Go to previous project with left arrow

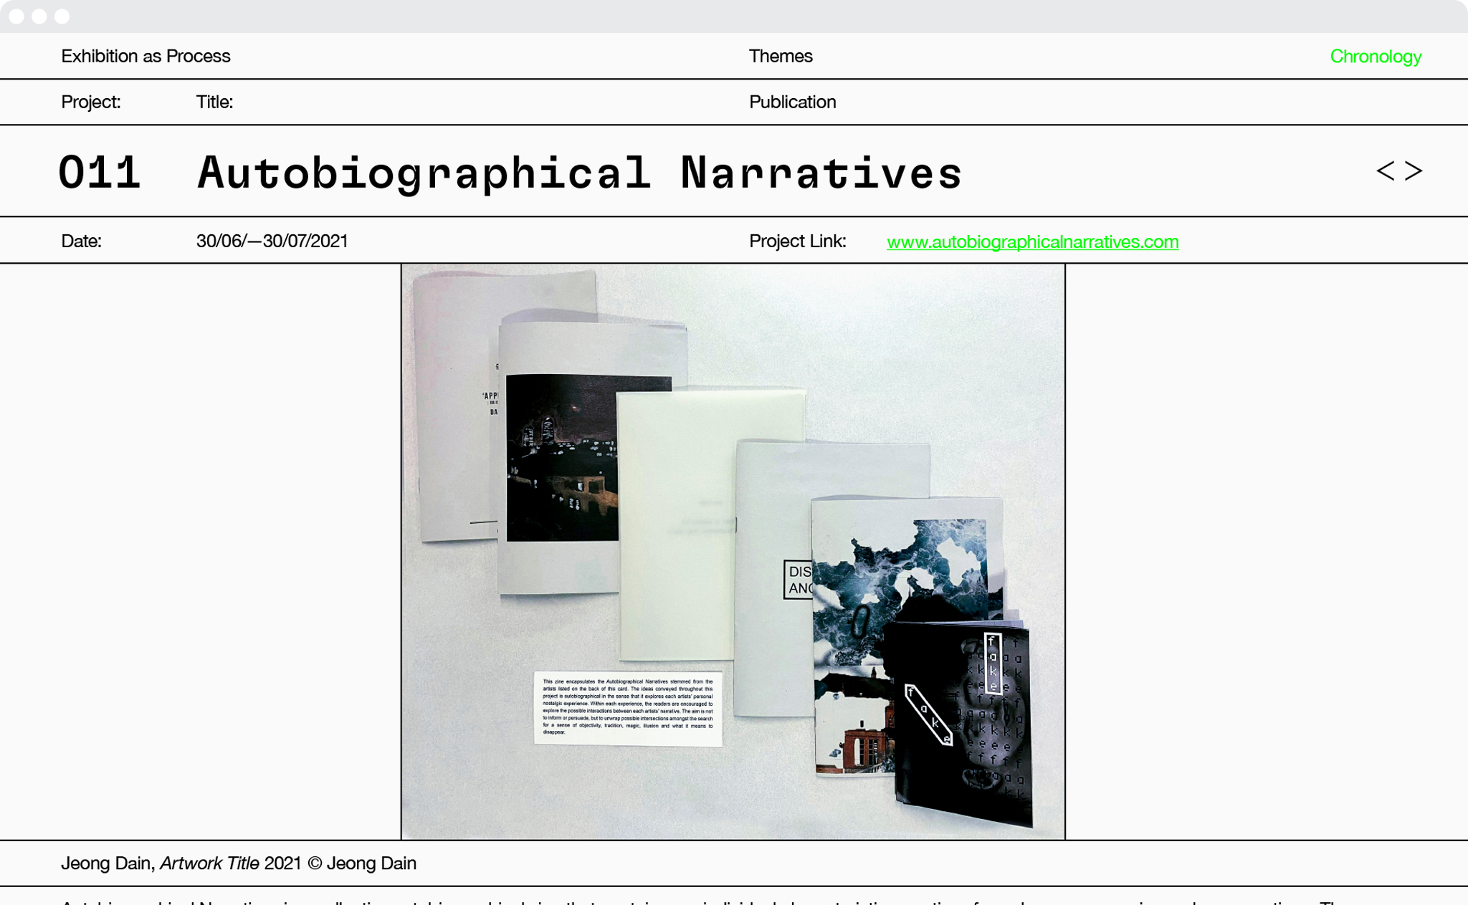[x=1385, y=171]
